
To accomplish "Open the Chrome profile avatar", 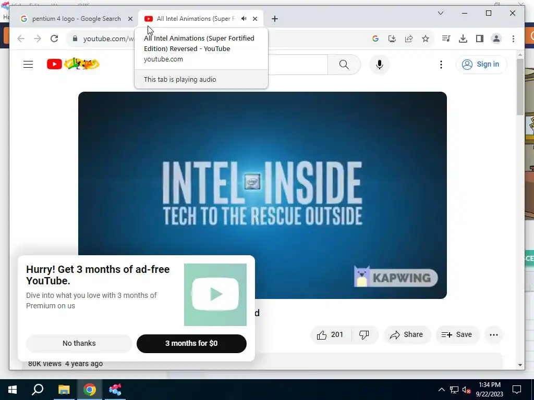I will click(x=496, y=39).
